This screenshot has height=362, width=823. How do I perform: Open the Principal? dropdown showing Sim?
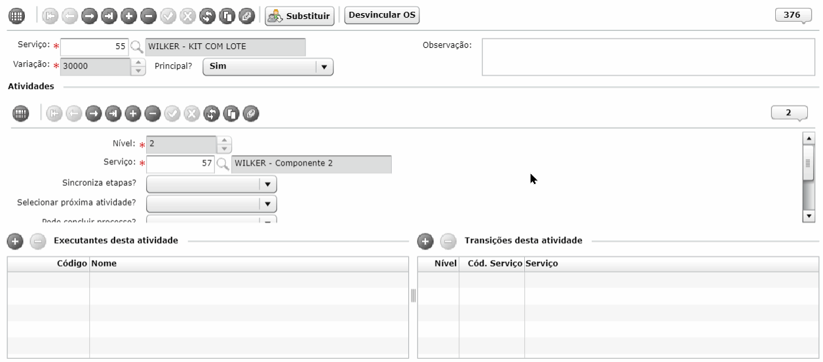point(268,66)
